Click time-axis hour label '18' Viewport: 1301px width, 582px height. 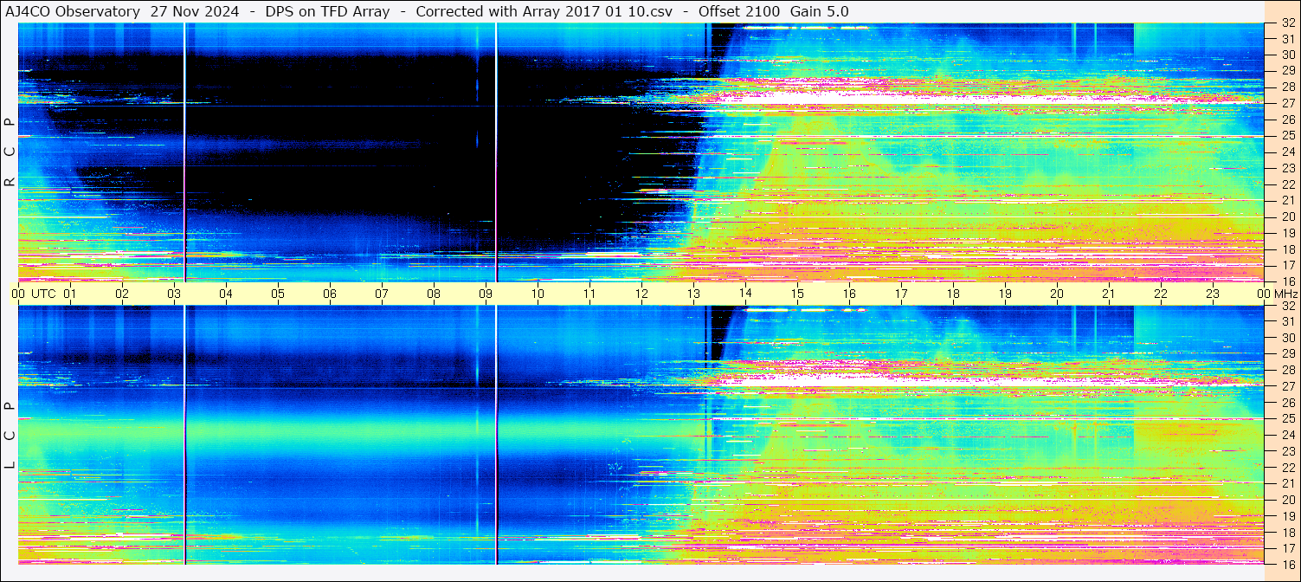point(953,294)
